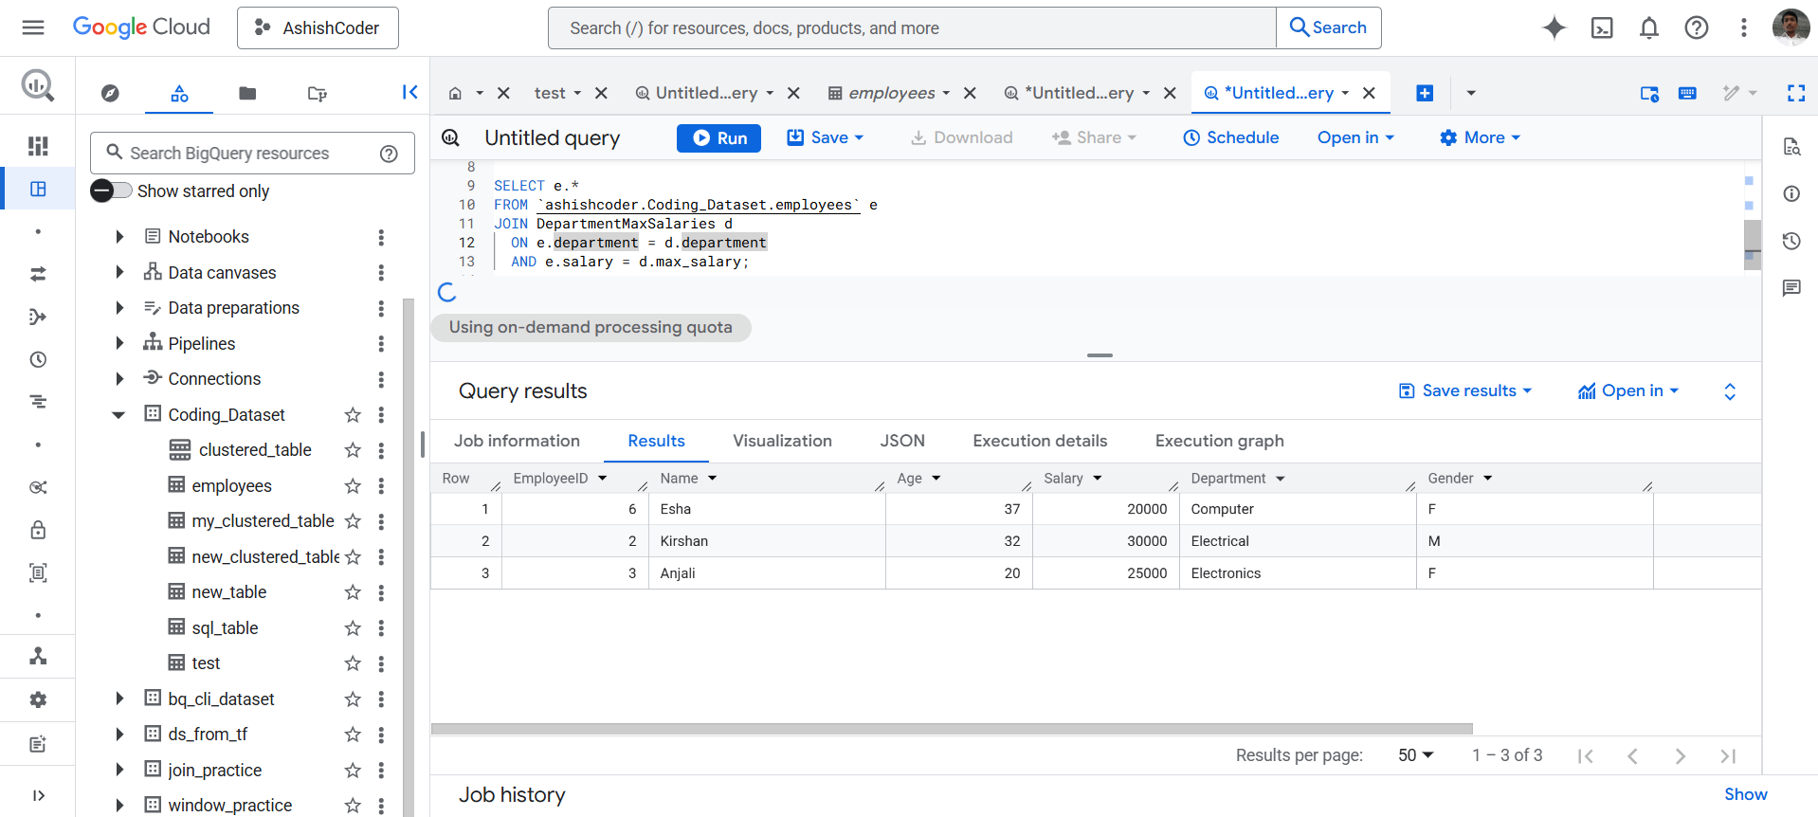Star the sql_table table
This screenshot has height=817, width=1818.
click(x=353, y=628)
